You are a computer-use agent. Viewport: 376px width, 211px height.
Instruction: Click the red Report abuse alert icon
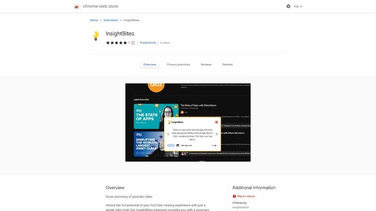tap(234, 196)
